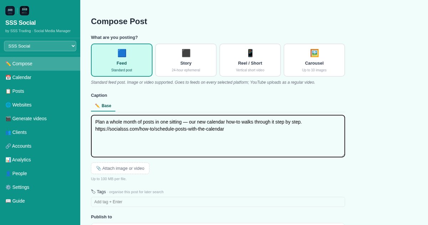Click the gear icon beside Settings
The width and height of the screenshot is (428, 225).
click(8, 187)
